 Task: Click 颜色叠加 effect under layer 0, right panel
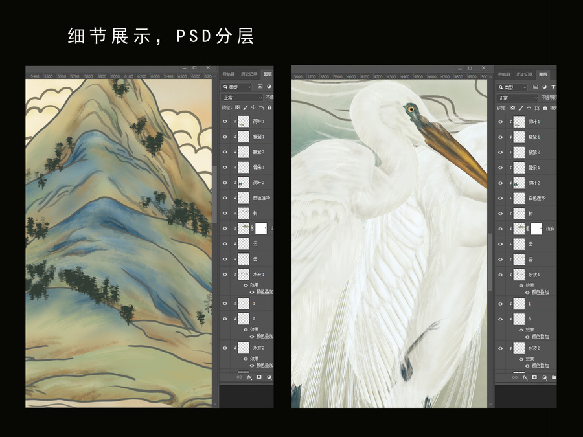pyautogui.click(x=540, y=336)
